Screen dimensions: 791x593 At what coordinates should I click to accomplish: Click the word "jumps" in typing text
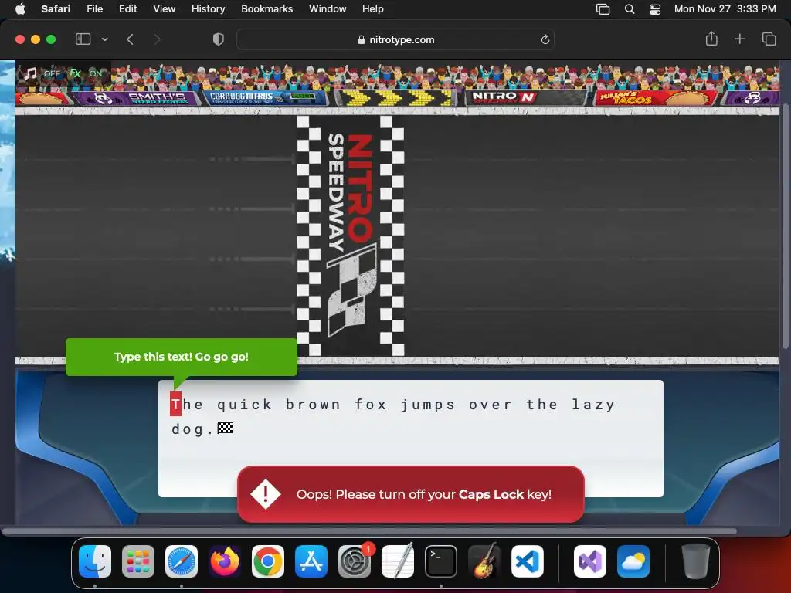tap(428, 405)
